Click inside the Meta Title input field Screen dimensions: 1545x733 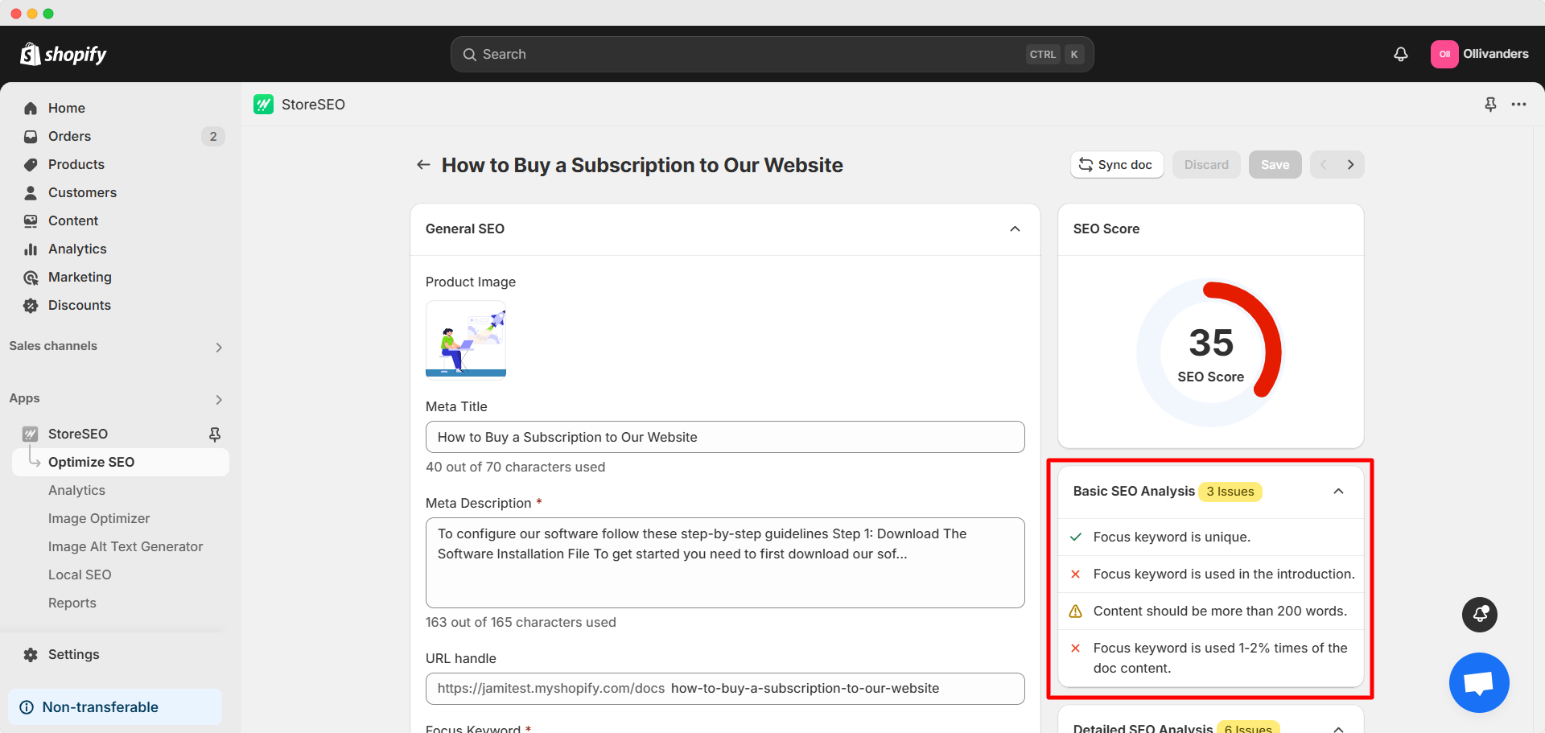[724, 437]
